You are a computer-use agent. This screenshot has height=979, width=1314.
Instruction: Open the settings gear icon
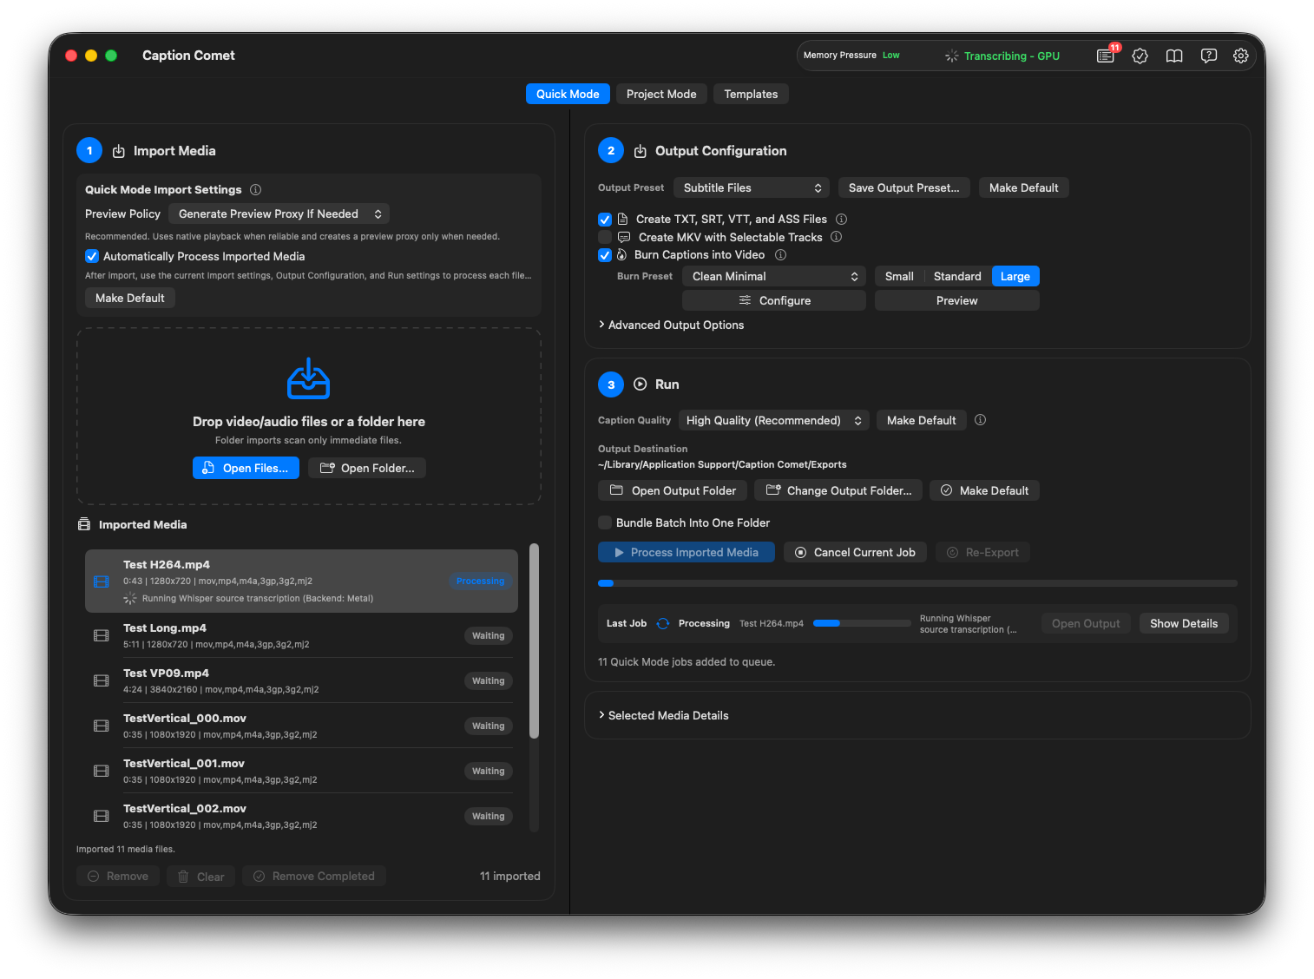point(1241,56)
